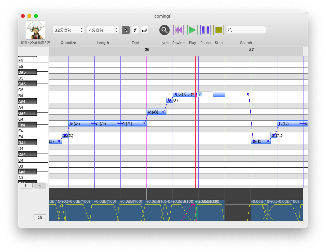Select the eraser tool

[145, 30]
